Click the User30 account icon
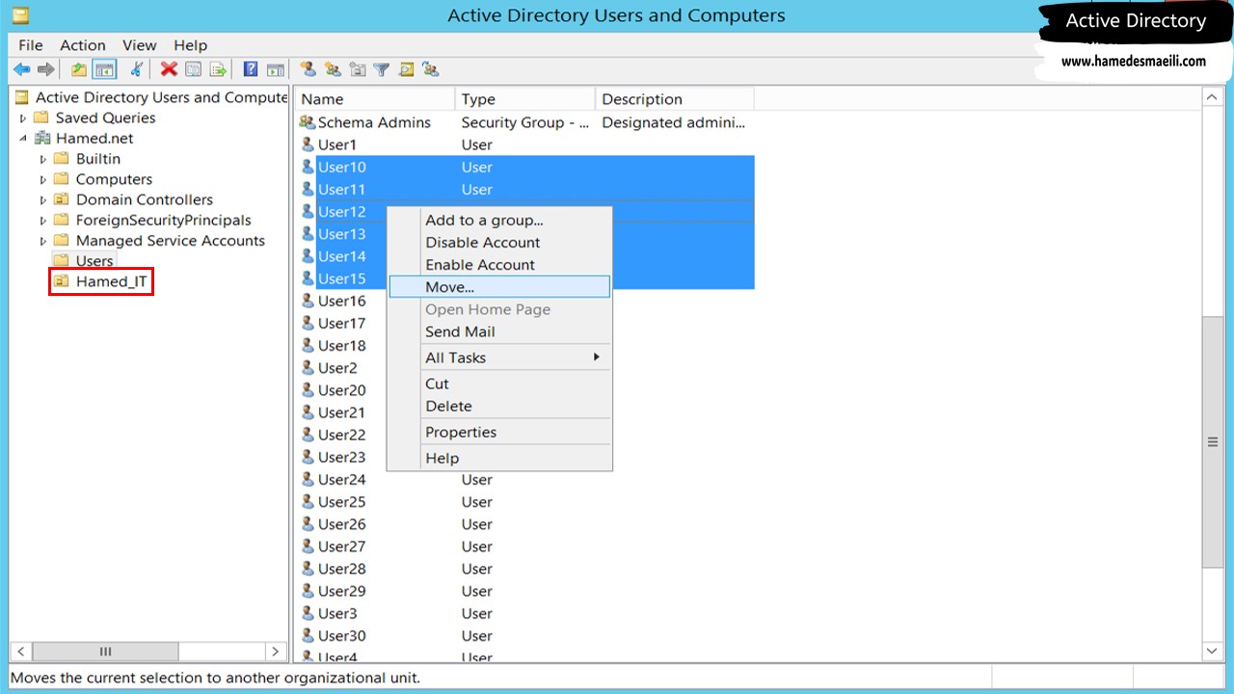 [308, 635]
